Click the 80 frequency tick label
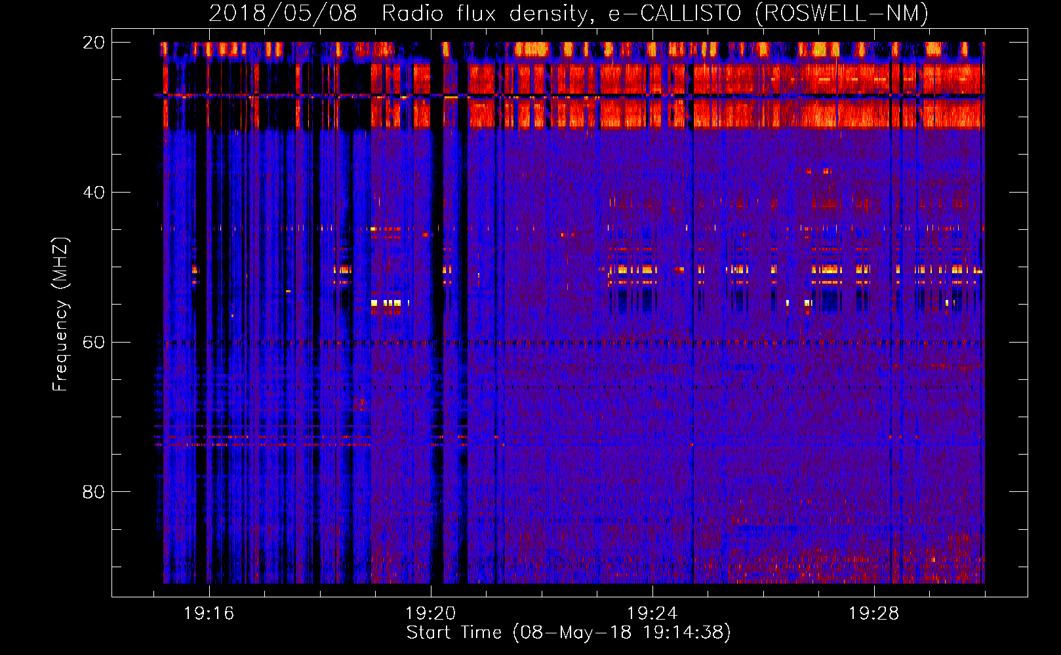 [x=93, y=492]
